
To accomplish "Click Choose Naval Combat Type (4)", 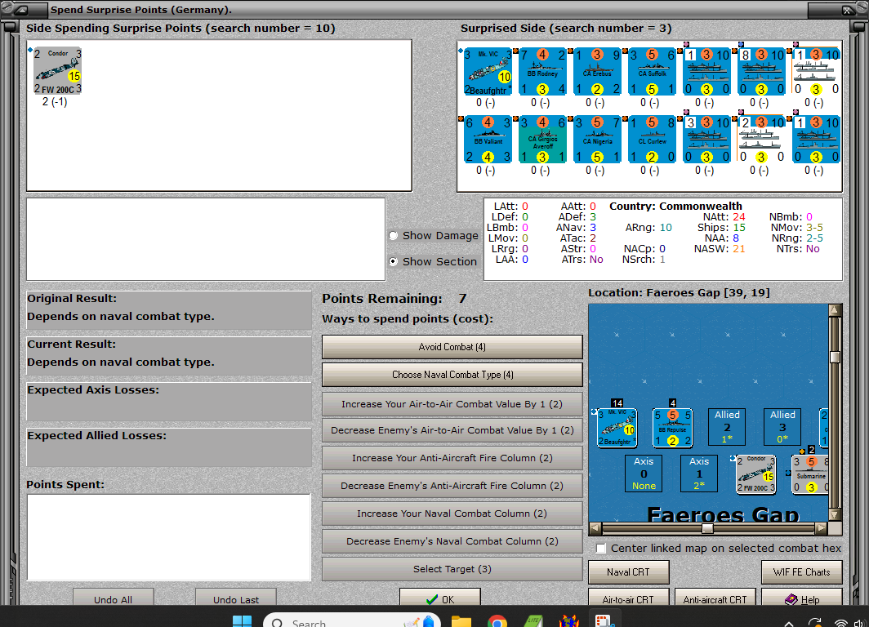I will coord(452,375).
